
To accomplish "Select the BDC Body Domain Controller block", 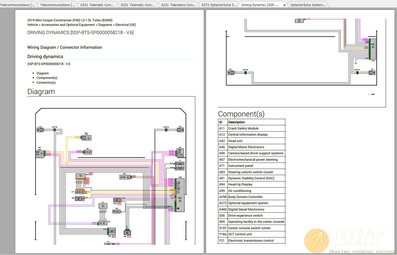I will 180,195.
